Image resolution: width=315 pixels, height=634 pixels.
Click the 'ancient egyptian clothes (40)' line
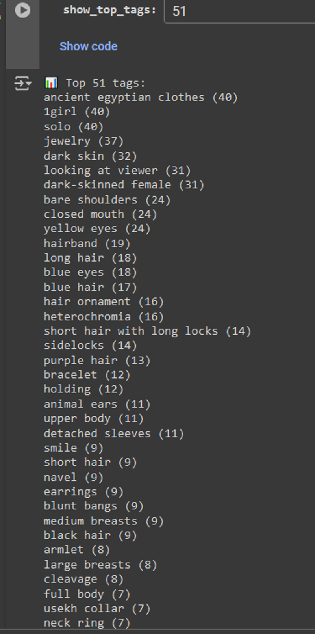[x=141, y=97]
